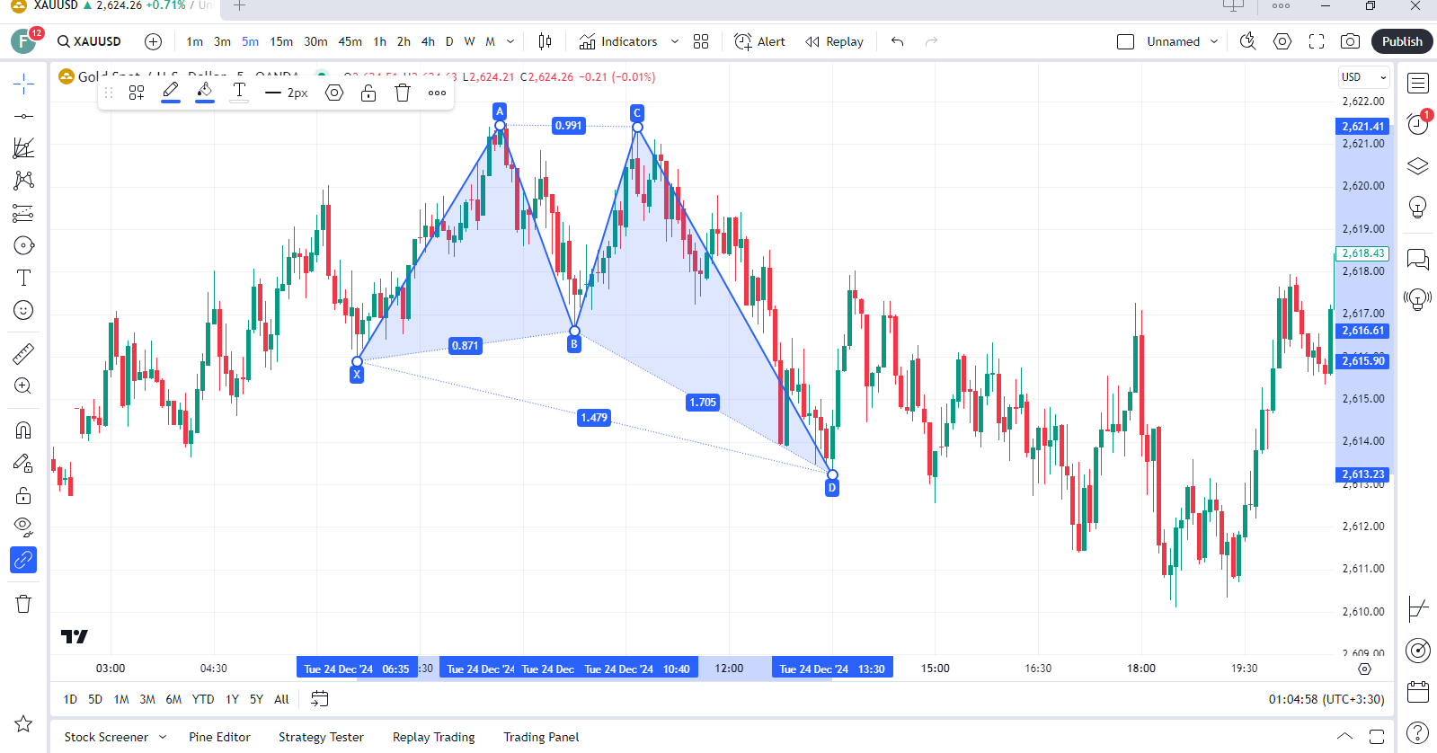Image resolution: width=1437 pixels, height=753 pixels.
Task: Toggle the lock on the selected drawing
Action: [x=368, y=93]
